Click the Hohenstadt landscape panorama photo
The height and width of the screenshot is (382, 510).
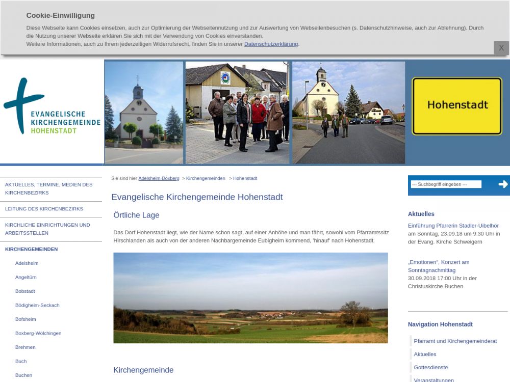(250, 298)
